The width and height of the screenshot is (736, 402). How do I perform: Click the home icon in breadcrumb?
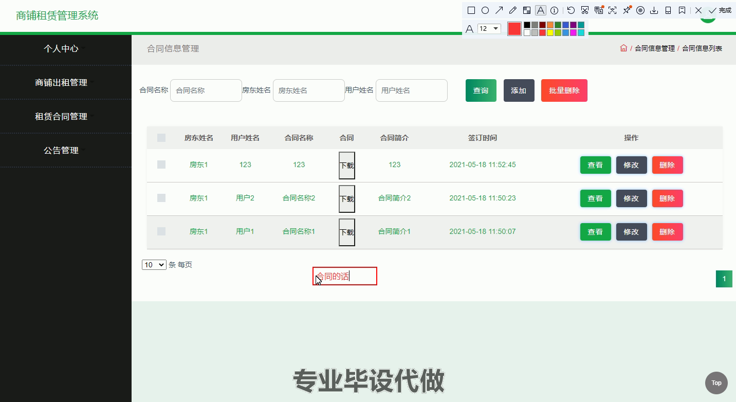click(623, 48)
